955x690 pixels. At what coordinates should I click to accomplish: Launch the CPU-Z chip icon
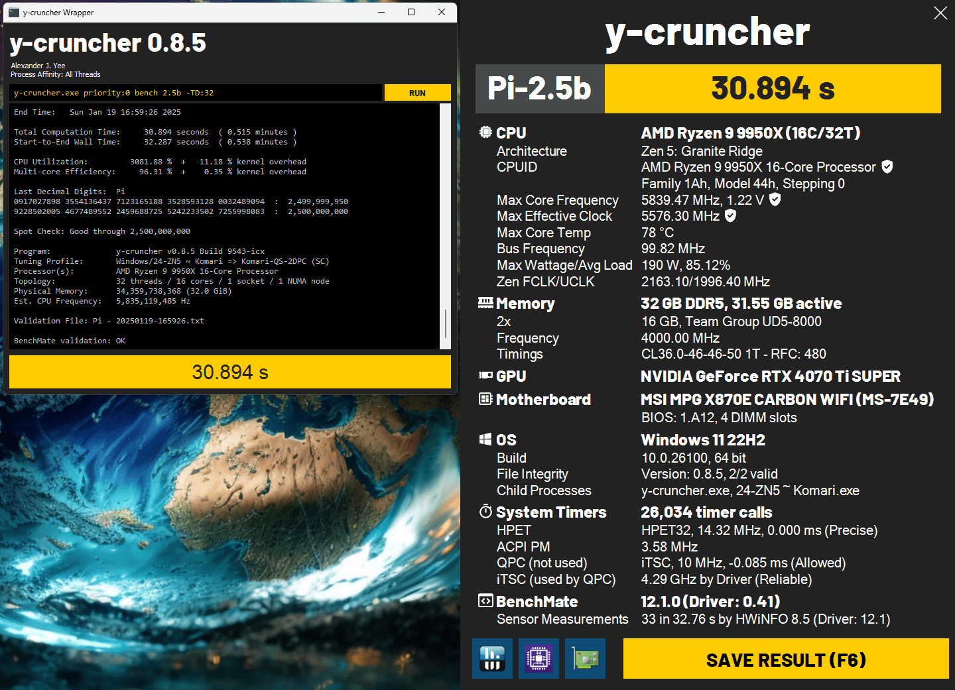click(x=539, y=658)
